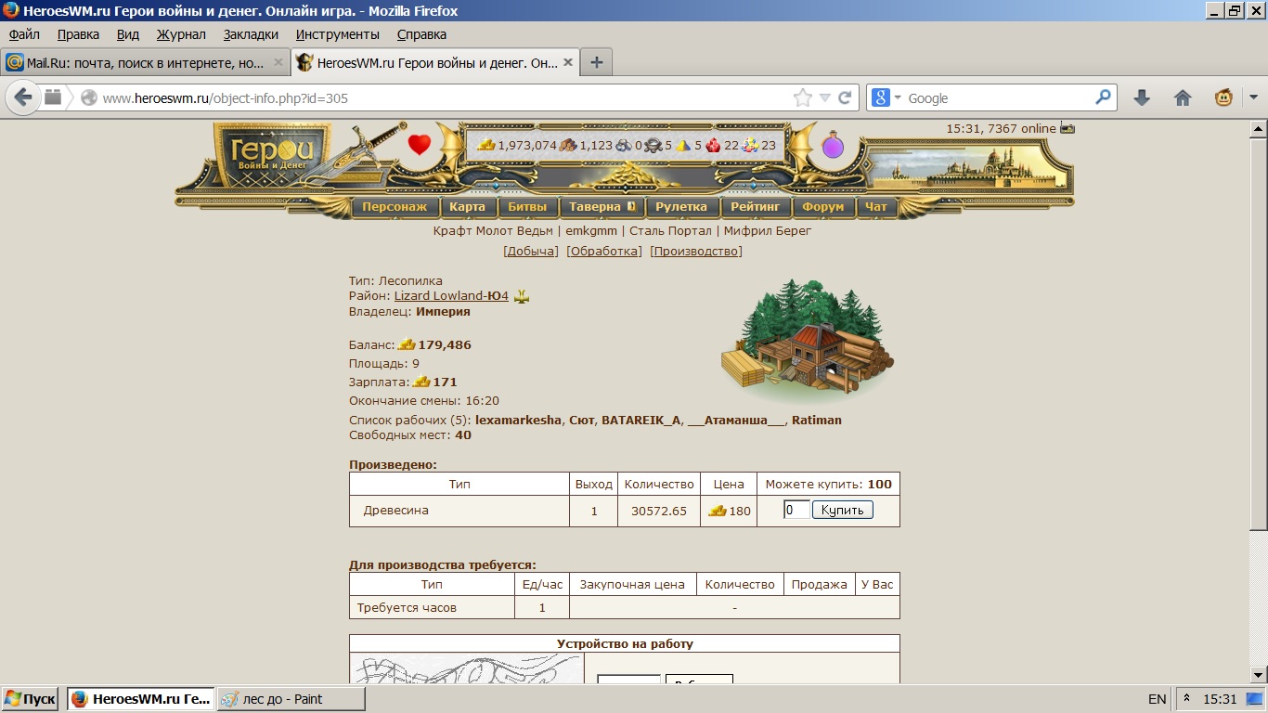Expand hidden system tray icons
Screen dimensions: 1268x713
point(1186,698)
